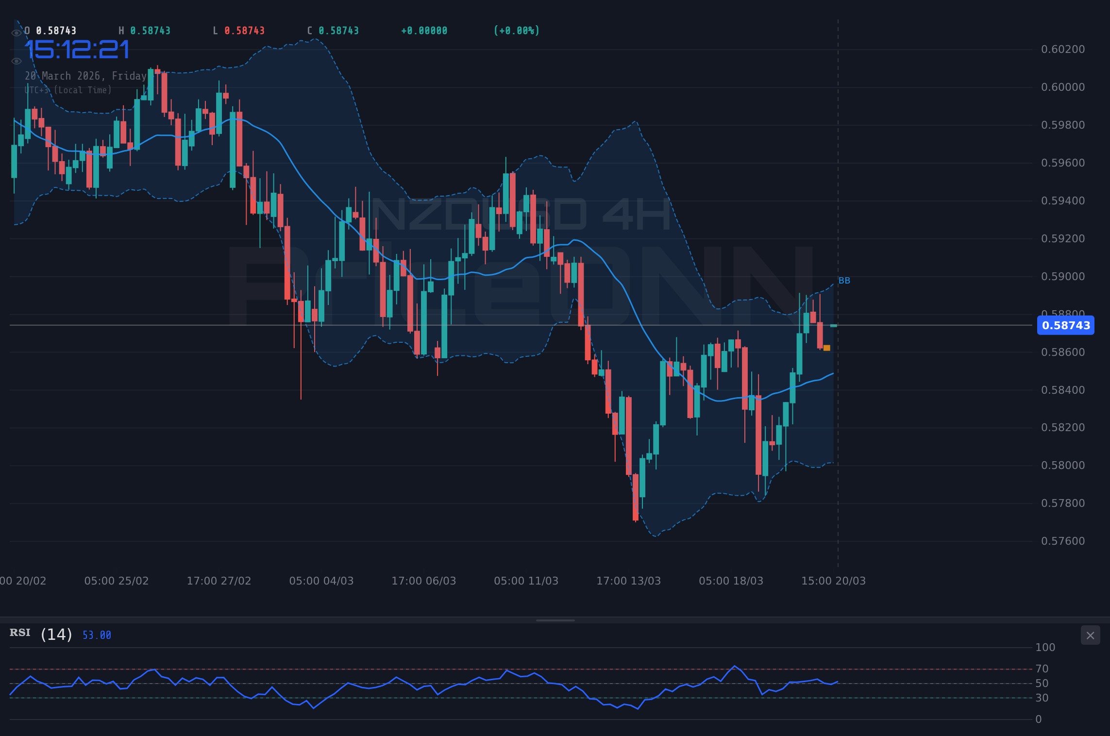Click the 0.60200 price scale label
1110x736 pixels.
pyautogui.click(x=1062, y=49)
